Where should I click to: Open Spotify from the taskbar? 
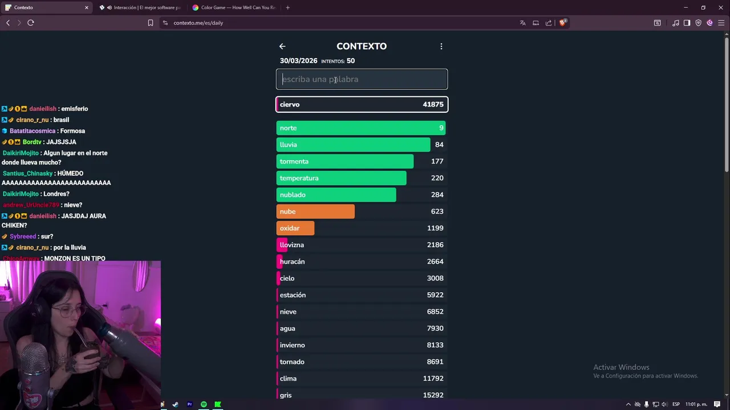coord(204,404)
